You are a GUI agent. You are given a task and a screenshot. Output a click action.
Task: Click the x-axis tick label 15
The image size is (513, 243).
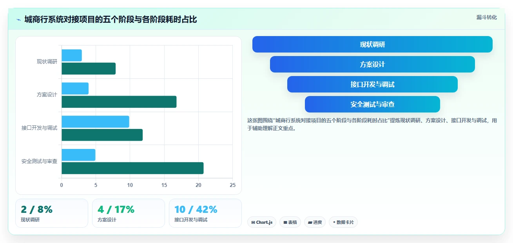click(x=164, y=185)
